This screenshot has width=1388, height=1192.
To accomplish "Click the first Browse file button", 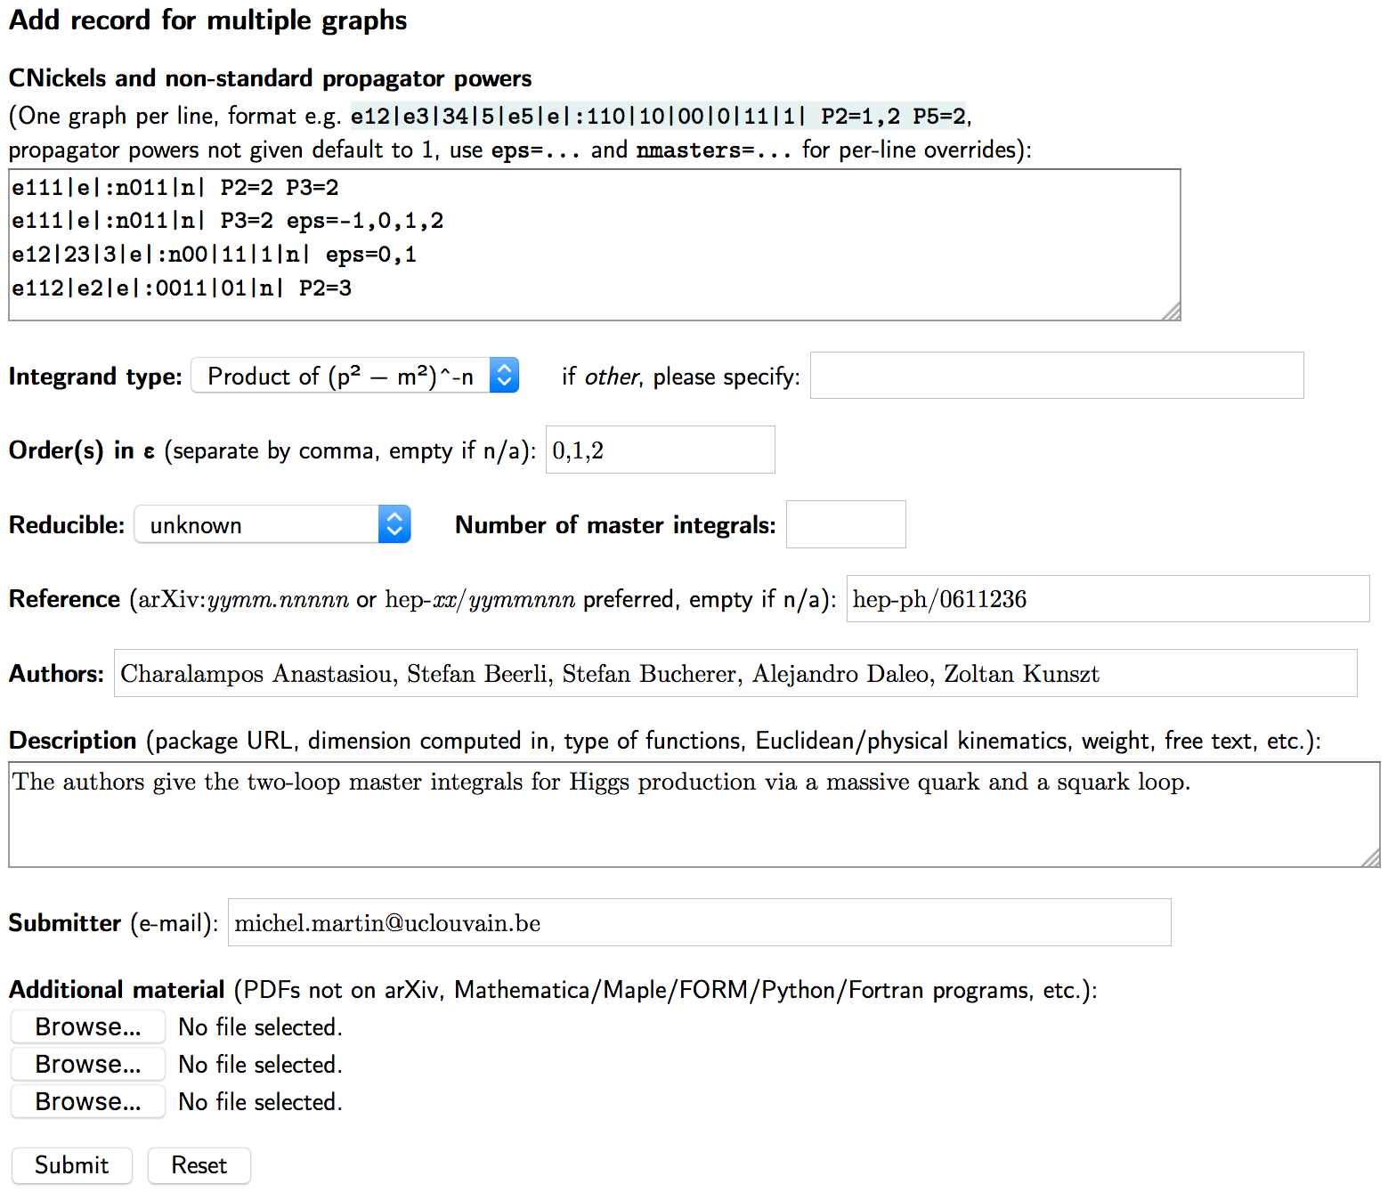I will tap(87, 1027).
